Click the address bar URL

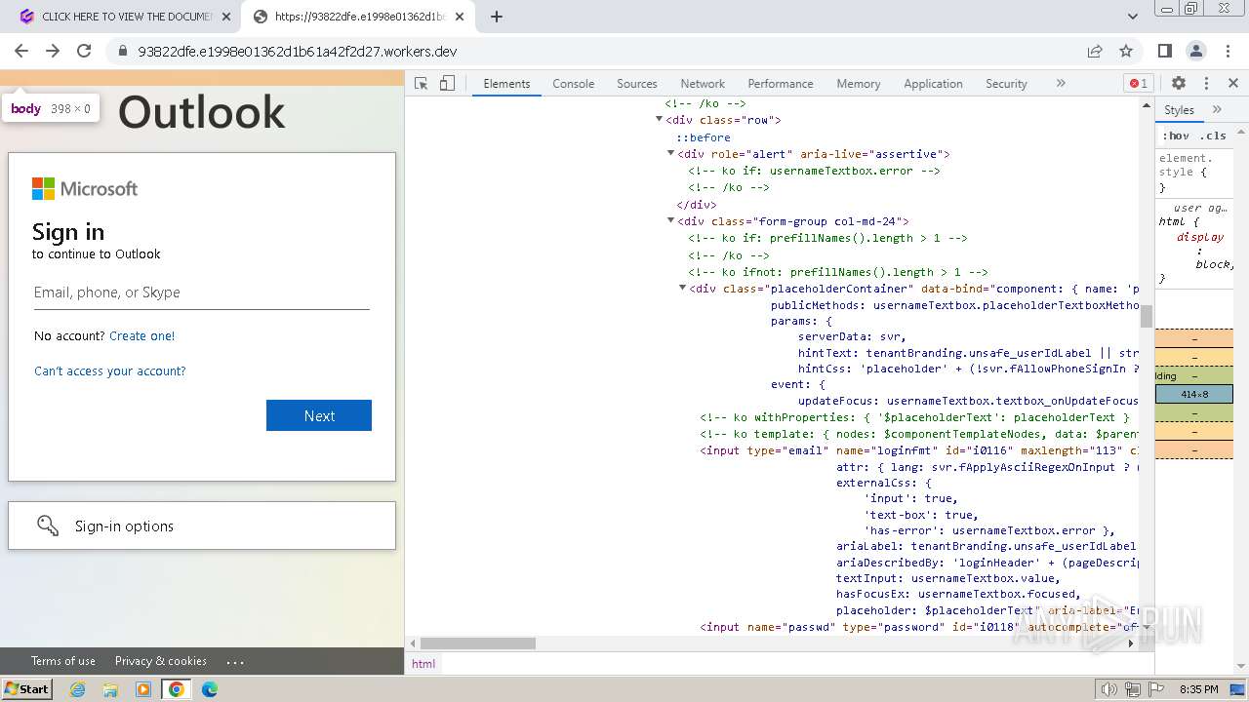pyautogui.click(x=298, y=52)
